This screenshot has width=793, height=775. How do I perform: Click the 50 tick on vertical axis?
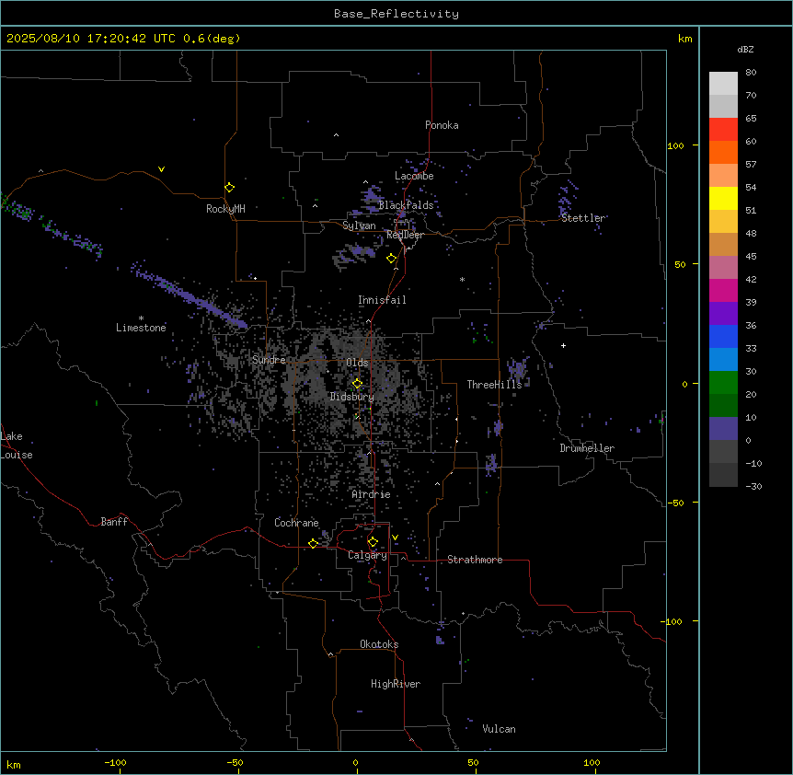pos(680,264)
